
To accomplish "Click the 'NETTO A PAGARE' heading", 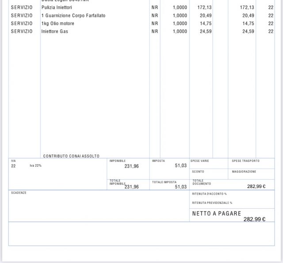I will point(217,214).
